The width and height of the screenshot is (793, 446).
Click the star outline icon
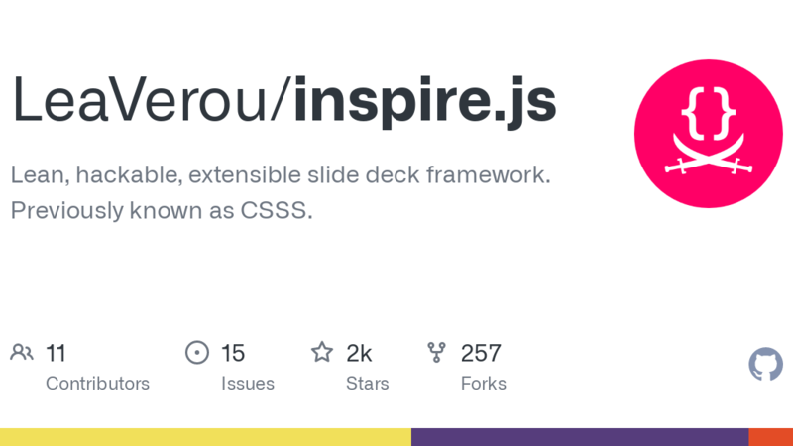[x=322, y=352]
